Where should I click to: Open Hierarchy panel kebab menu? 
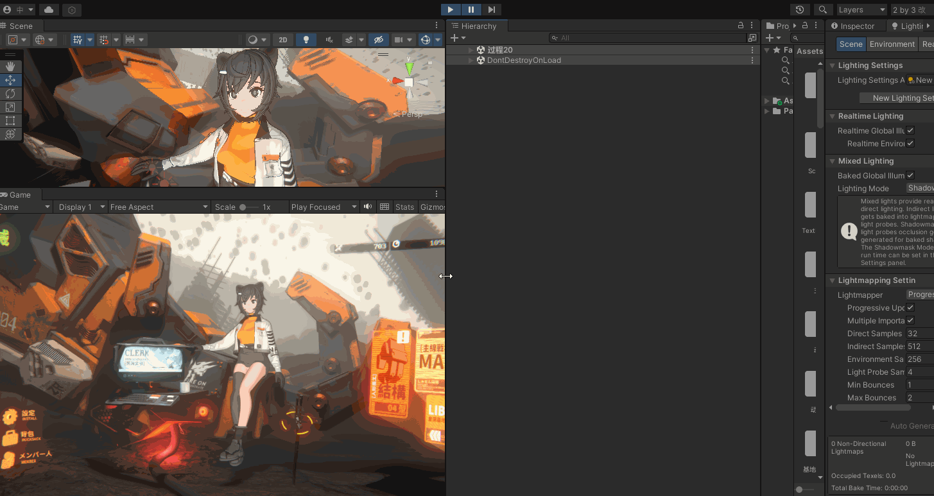tap(752, 26)
